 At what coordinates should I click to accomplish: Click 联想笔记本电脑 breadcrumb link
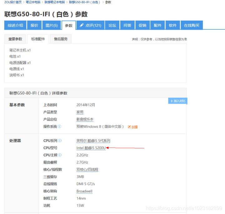pos(54,2)
